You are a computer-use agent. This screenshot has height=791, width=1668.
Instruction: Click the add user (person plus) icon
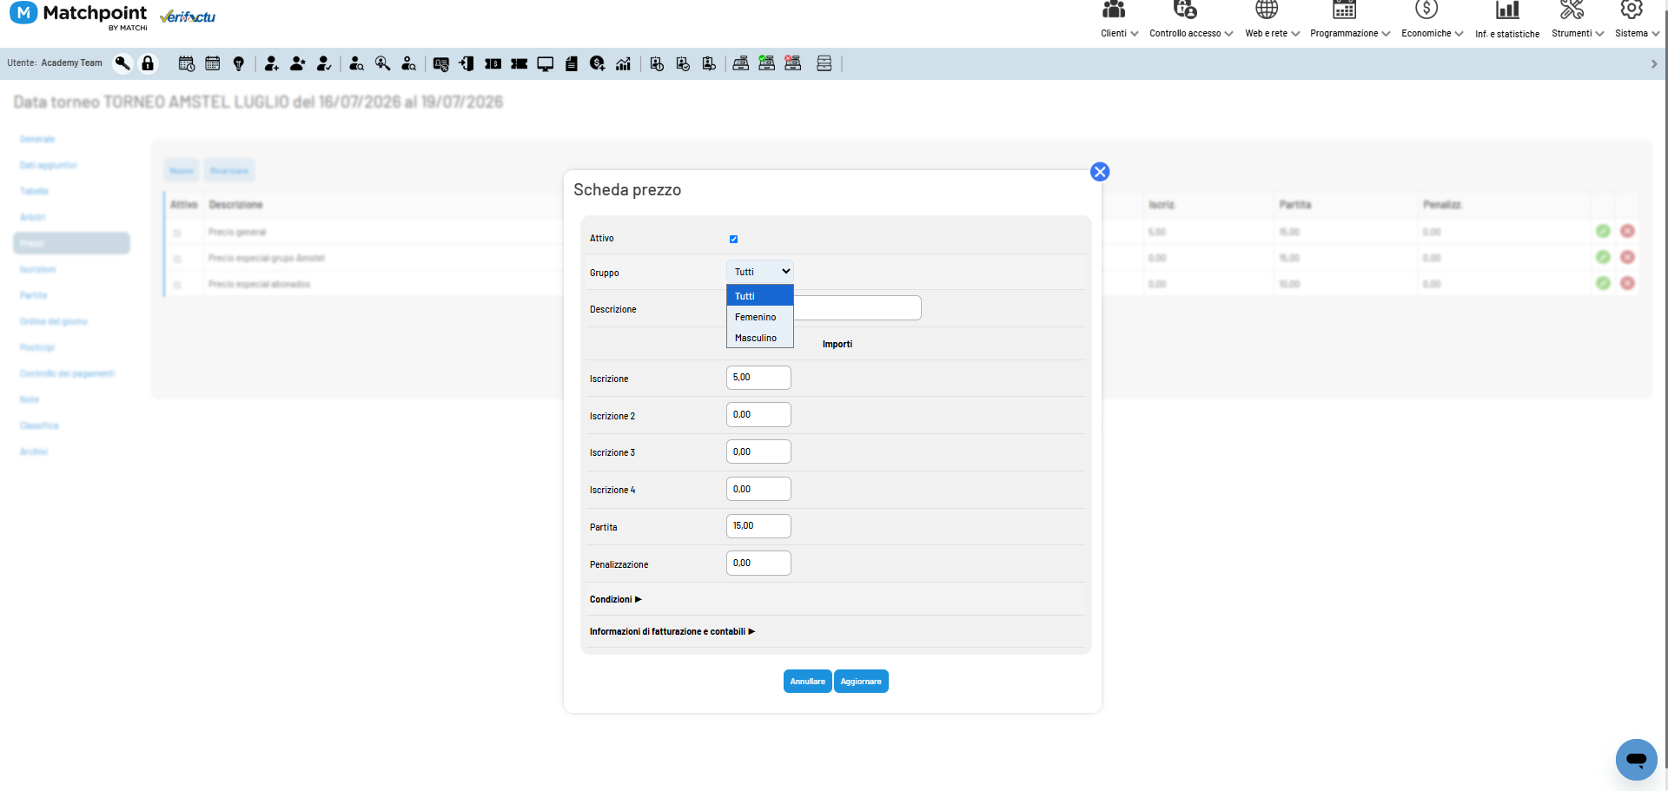[272, 63]
